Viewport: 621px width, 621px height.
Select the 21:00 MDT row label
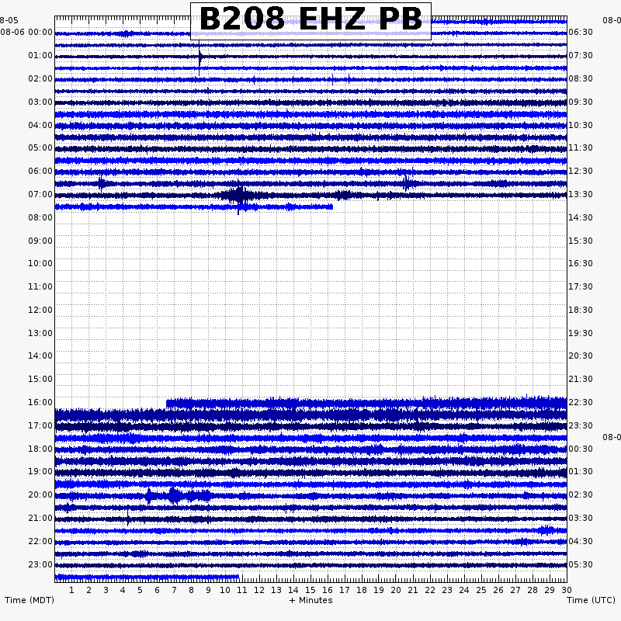(x=40, y=518)
